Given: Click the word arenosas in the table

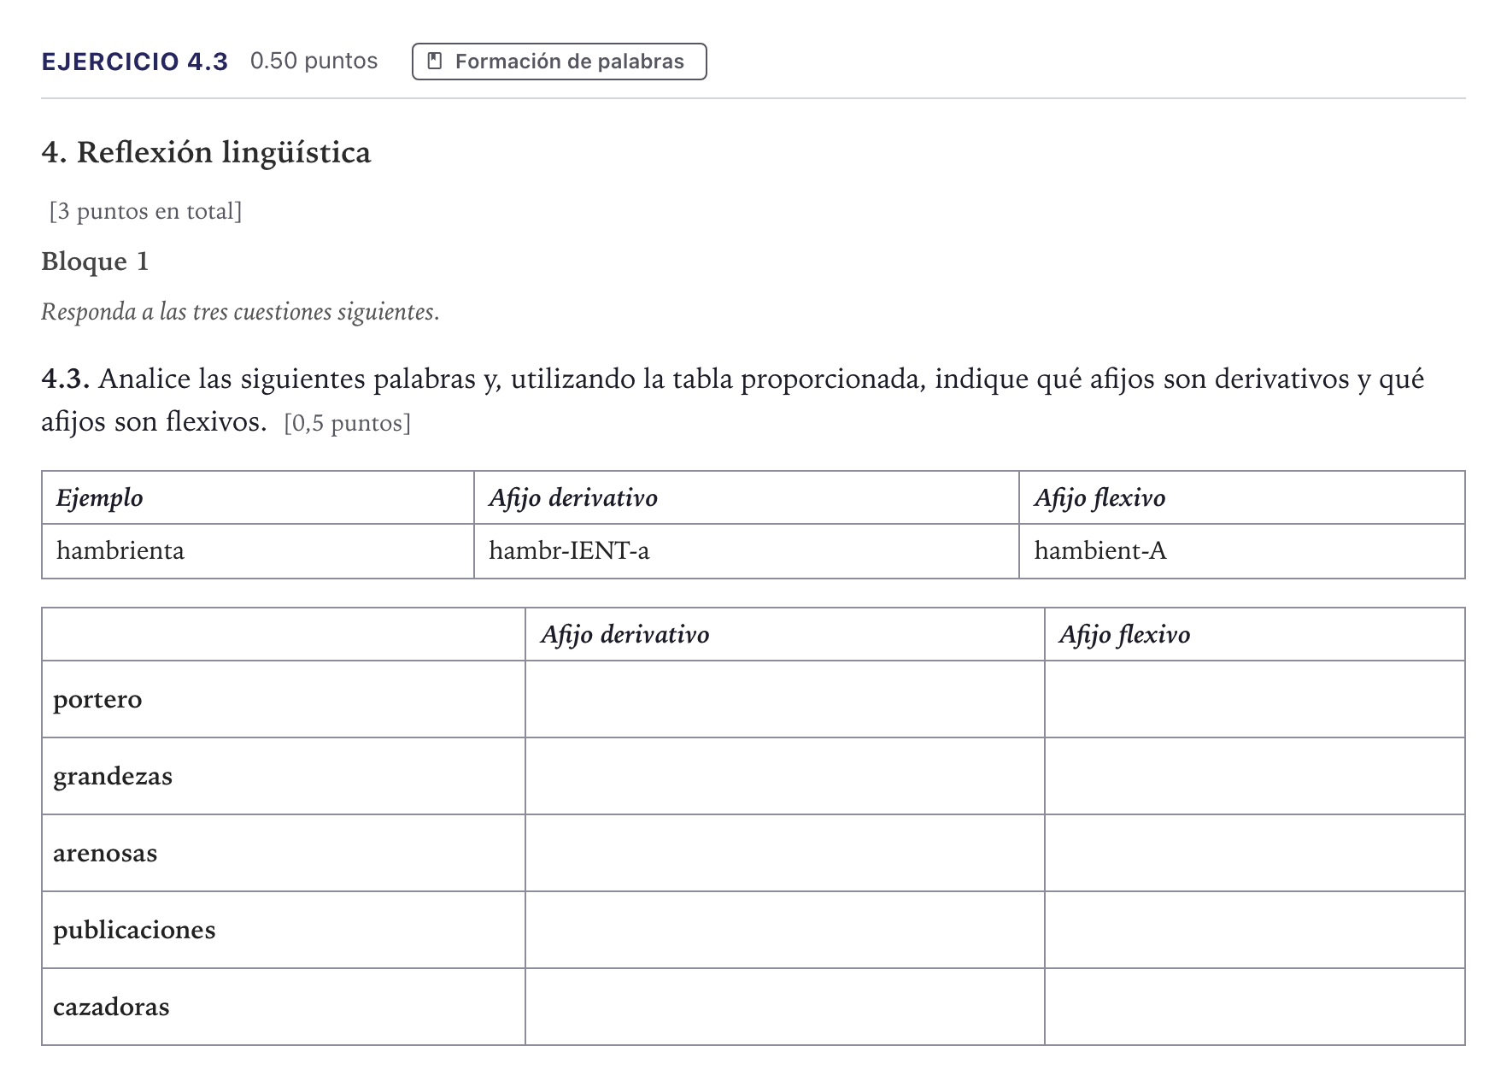Looking at the screenshot, I should tap(105, 853).
